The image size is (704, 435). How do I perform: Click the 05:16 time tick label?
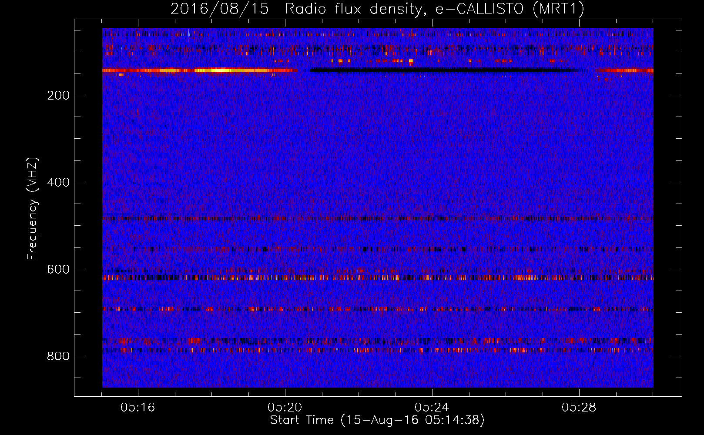(x=138, y=408)
